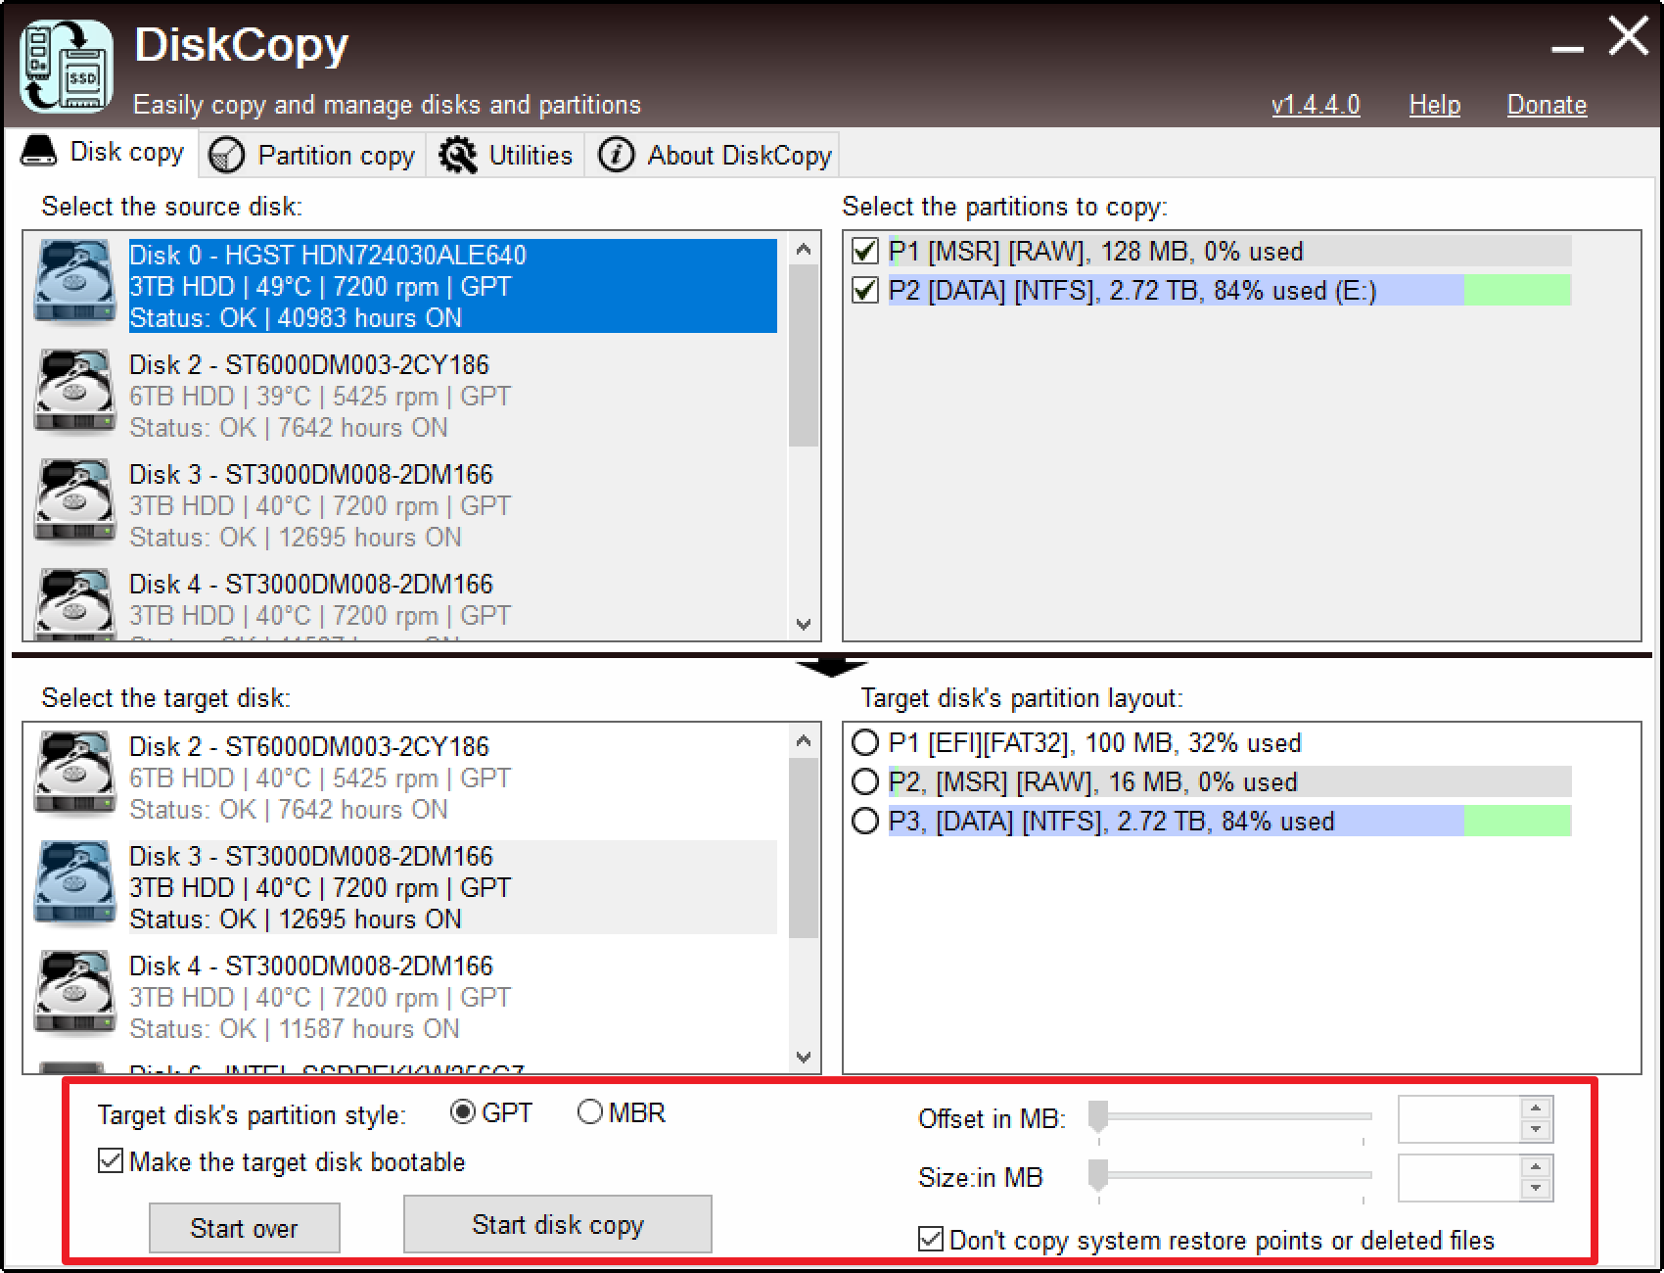The image size is (1664, 1273).
Task: Switch to the Utilities tab
Action: pyautogui.click(x=505, y=155)
